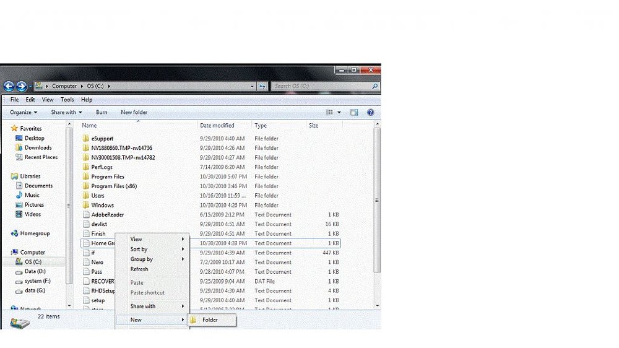The image size is (619, 348).
Task: Click the Libraries icon in sidebar
Action: click(x=15, y=176)
